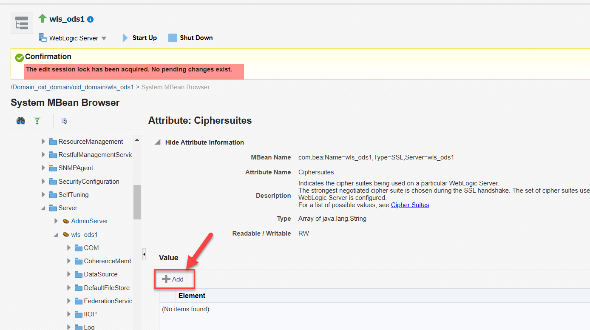Click the info icon beside wls_ods1
Screen dimensions: 590x330
[x=90, y=19]
